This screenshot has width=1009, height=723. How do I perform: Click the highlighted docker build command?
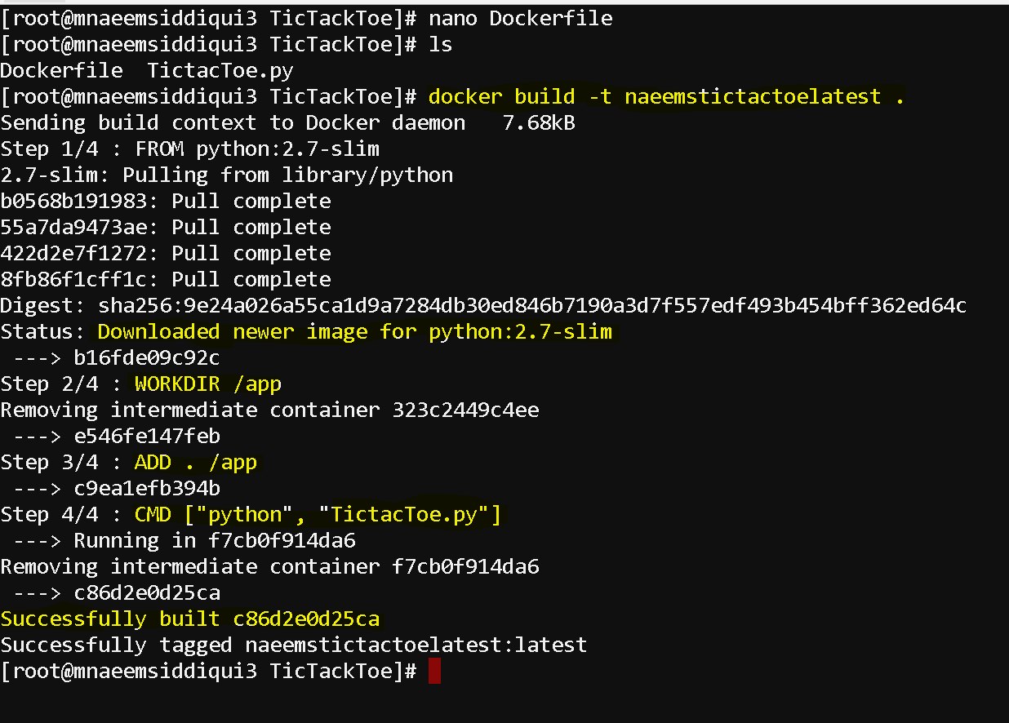(x=666, y=96)
